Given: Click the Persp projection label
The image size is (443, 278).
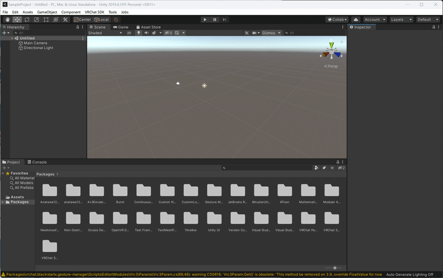Looking at the screenshot, I should click(x=331, y=66).
